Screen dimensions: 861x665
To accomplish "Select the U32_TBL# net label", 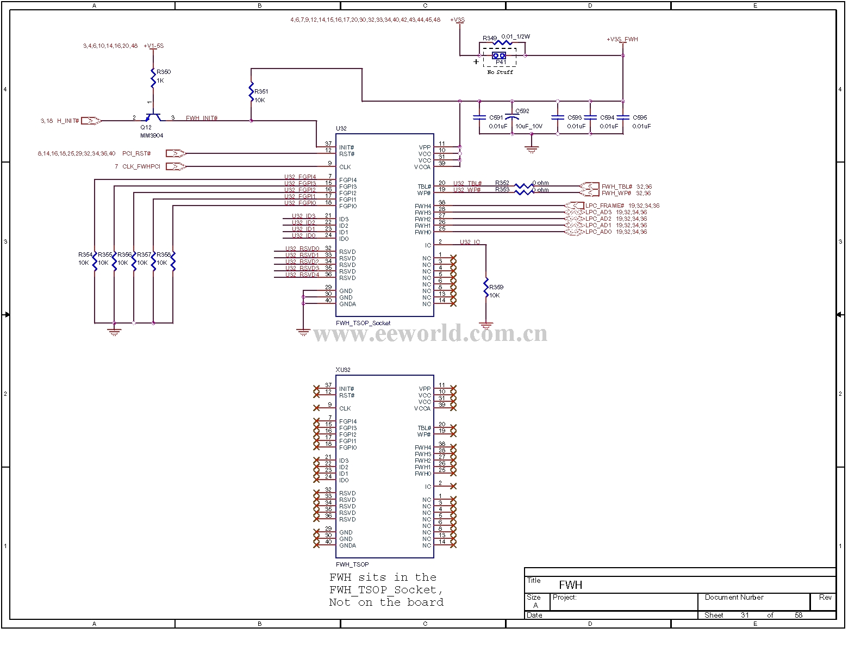I will [467, 183].
